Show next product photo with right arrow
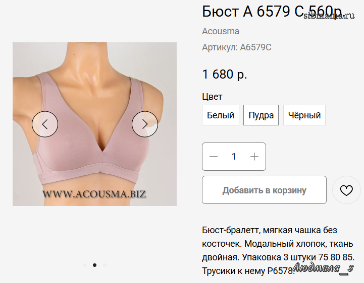 tap(145, 124)
